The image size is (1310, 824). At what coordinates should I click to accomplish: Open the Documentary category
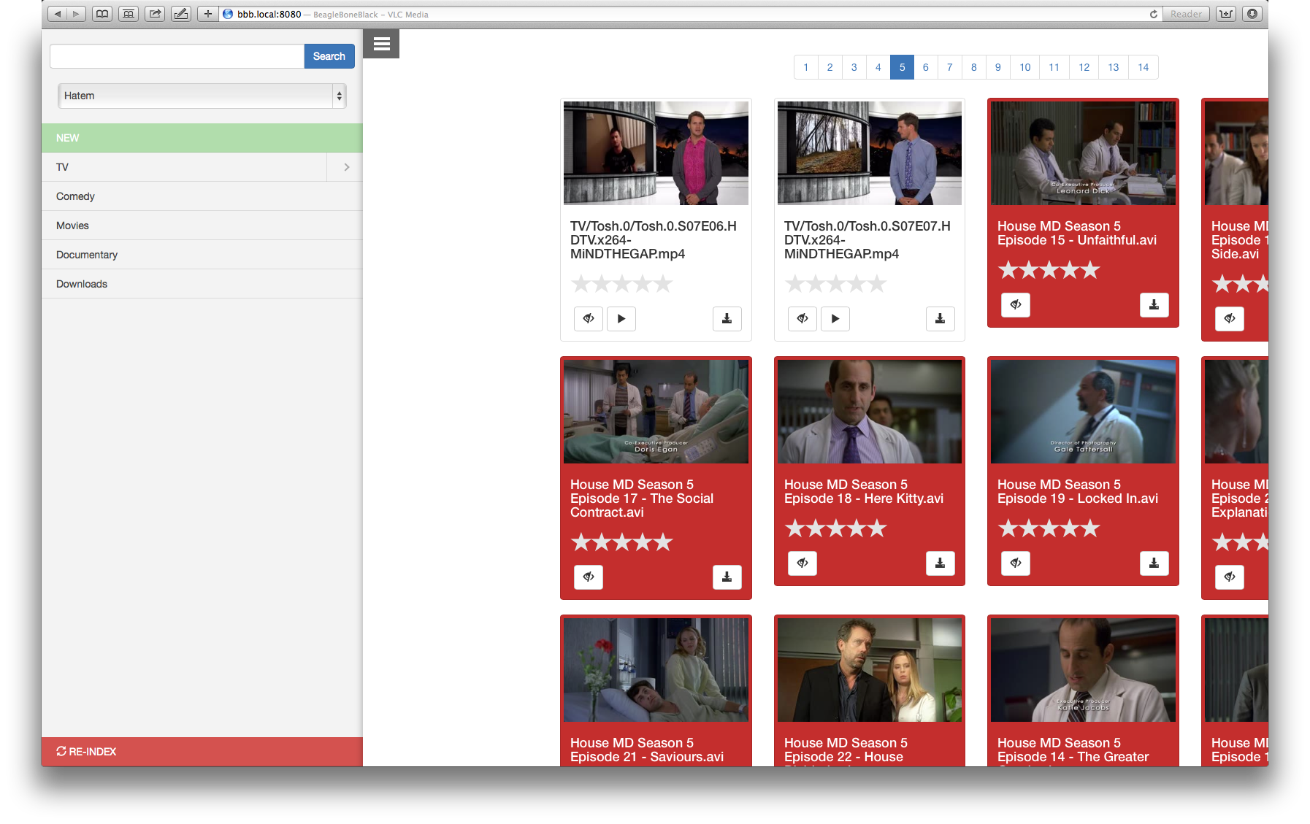[202, 255]
